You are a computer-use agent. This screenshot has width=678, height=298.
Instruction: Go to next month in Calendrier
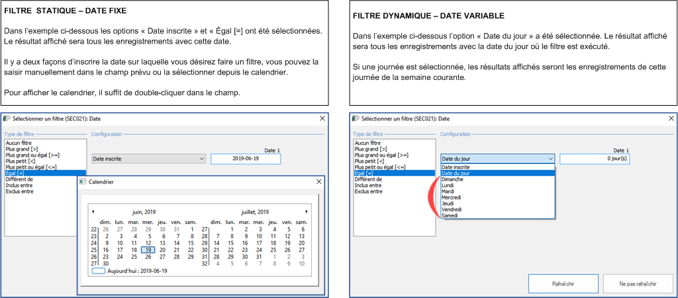(x=306, y=211)
